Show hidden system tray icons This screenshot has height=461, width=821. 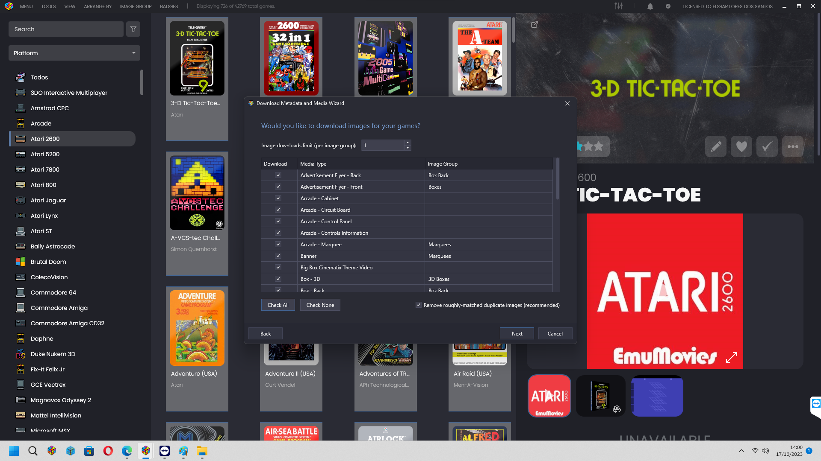(741, 451)
